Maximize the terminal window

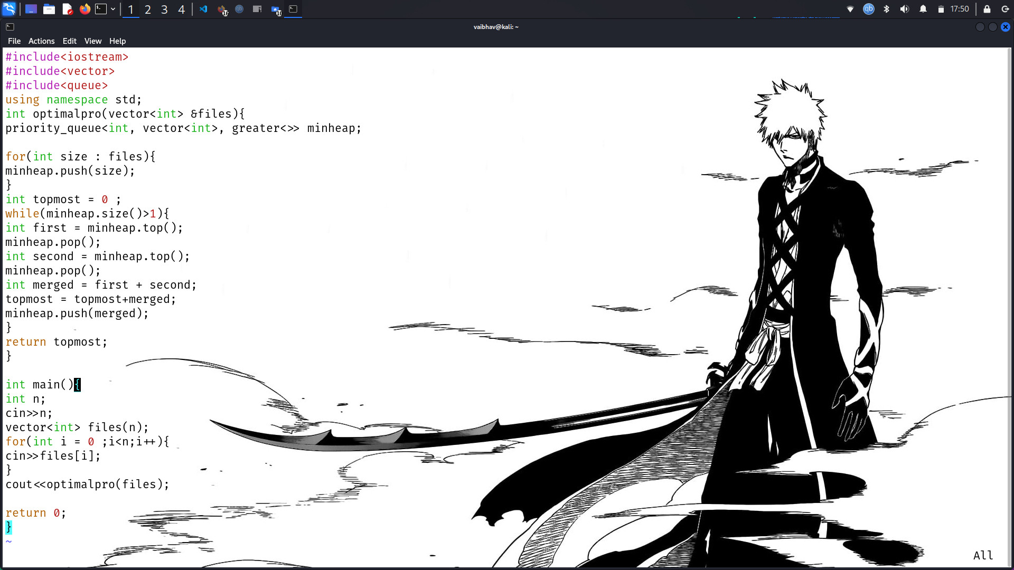(x=993, y=27)
